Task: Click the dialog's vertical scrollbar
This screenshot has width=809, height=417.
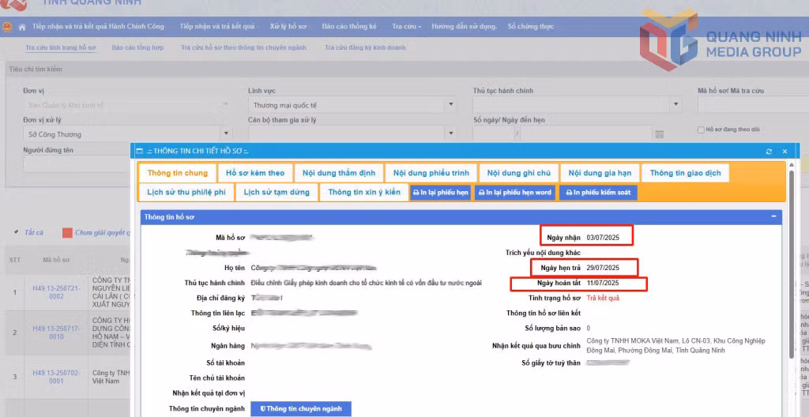Action: (793, 263)
